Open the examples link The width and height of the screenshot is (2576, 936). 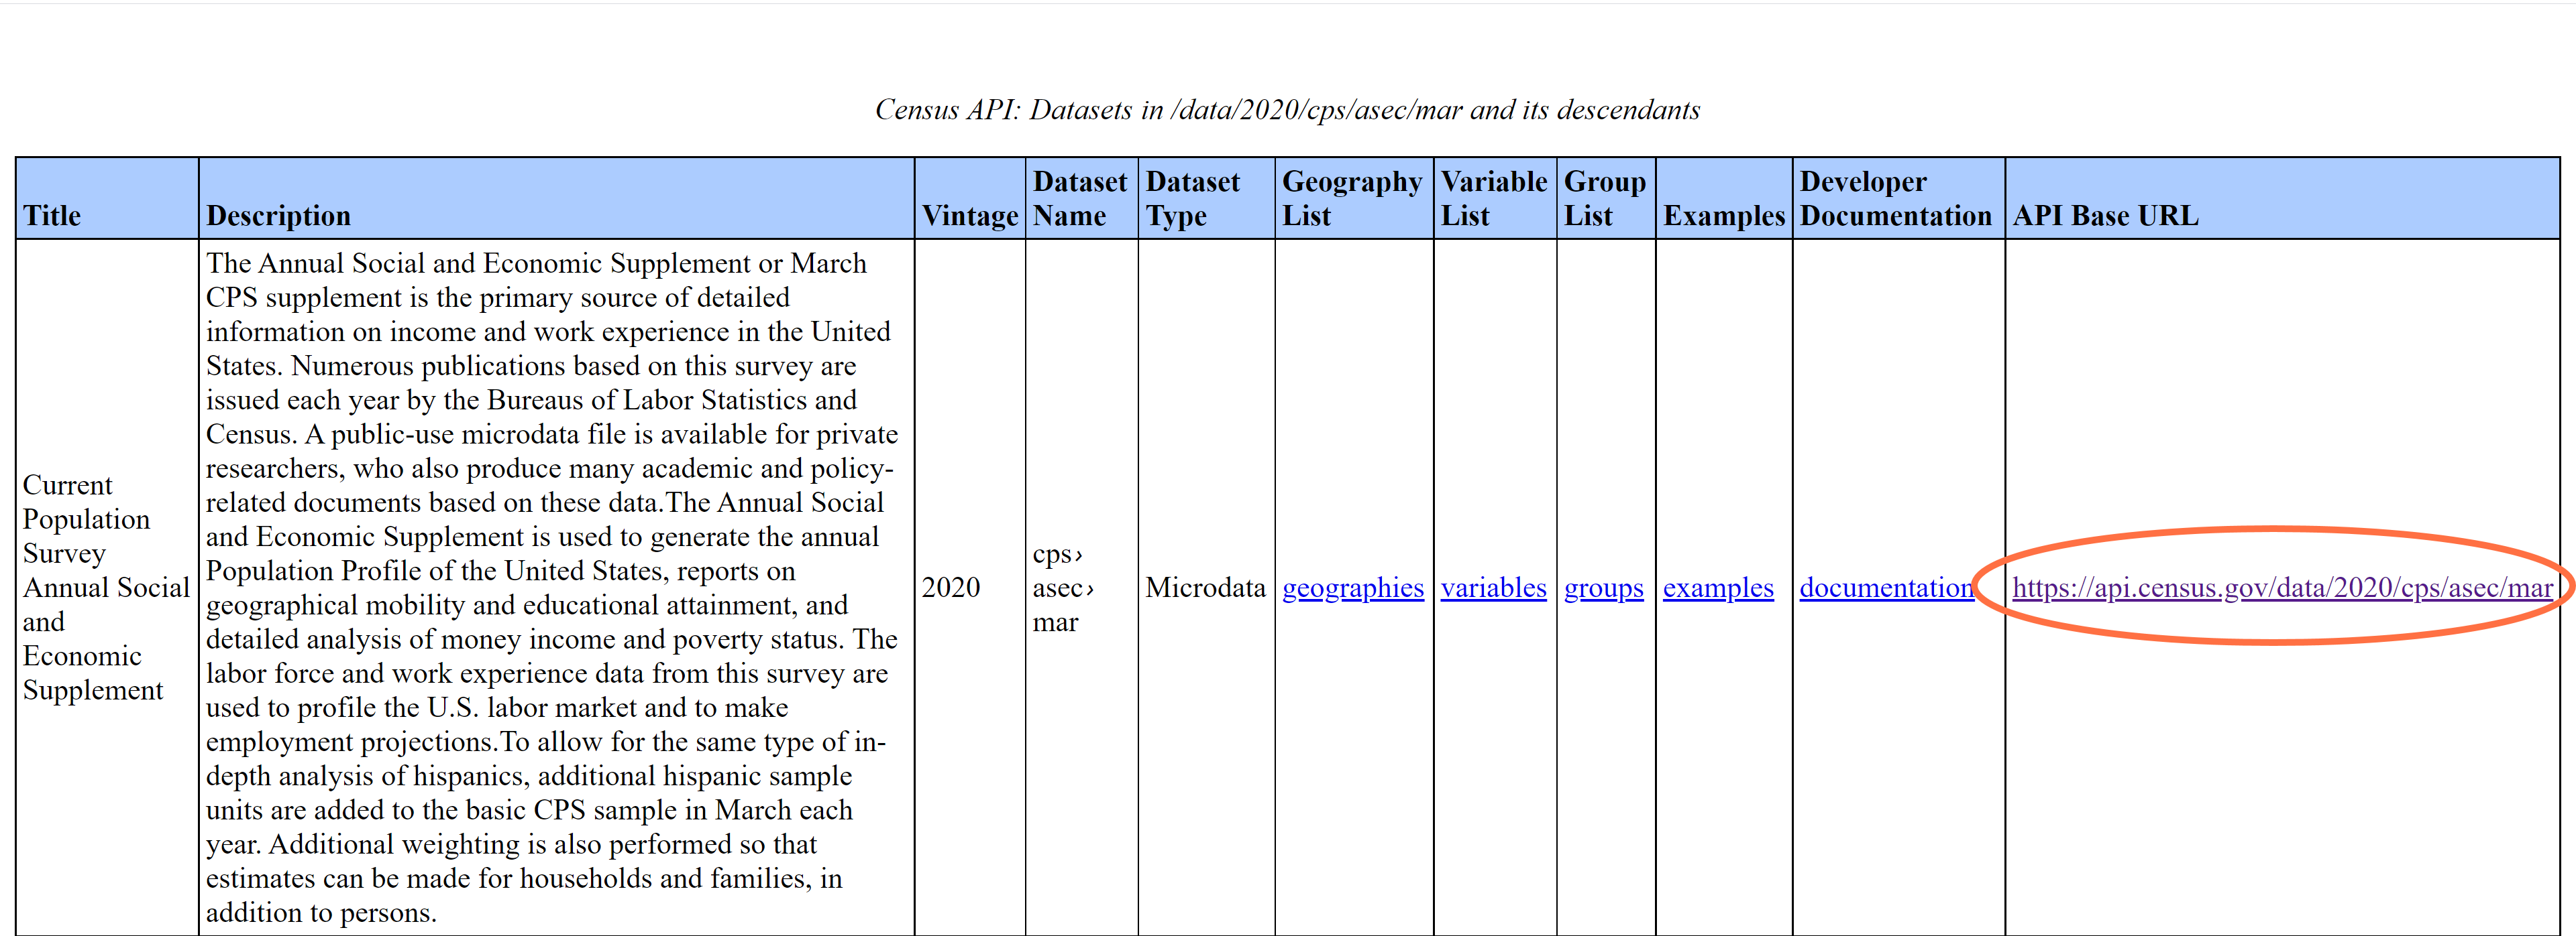click(1717, 588)
